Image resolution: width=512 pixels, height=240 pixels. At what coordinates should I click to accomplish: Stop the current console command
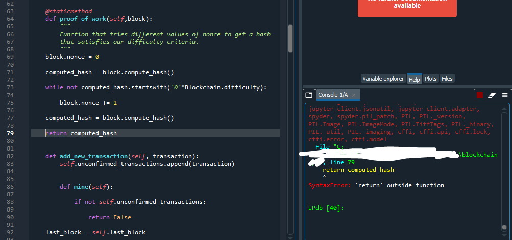(480, 95)
